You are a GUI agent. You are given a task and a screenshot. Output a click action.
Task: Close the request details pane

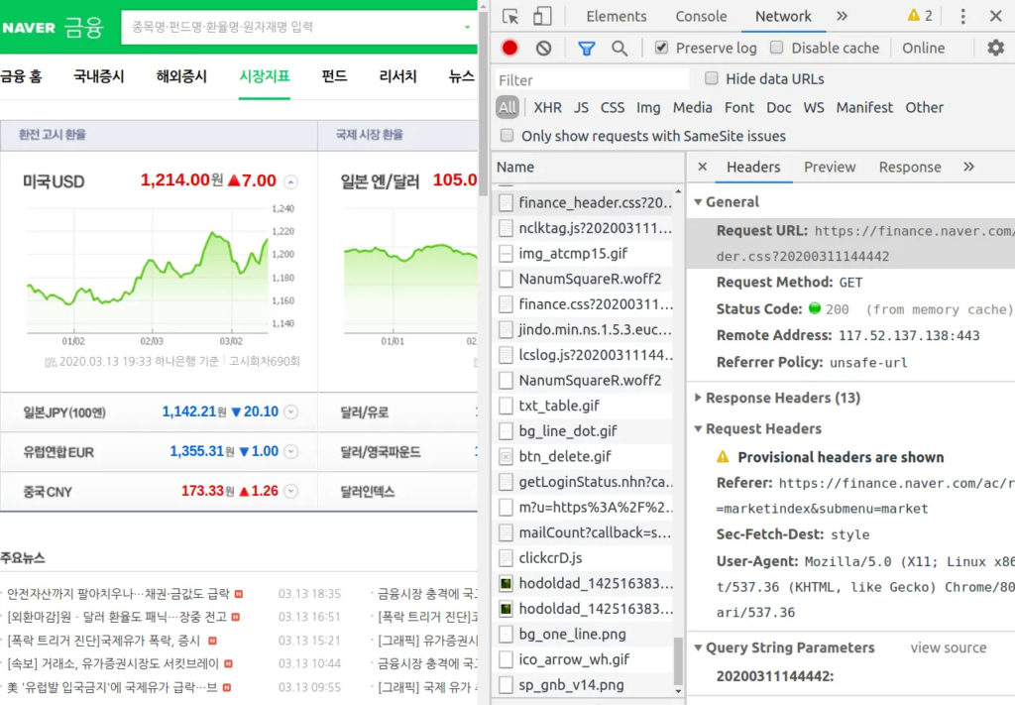pyautogui.click(x=703, y=167)
